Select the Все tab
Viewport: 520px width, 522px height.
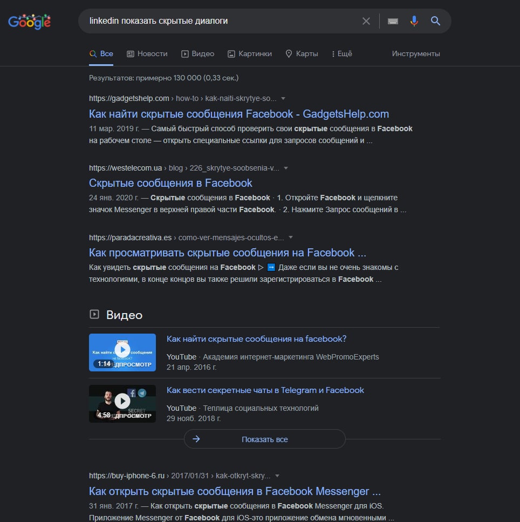pos(101,54)
